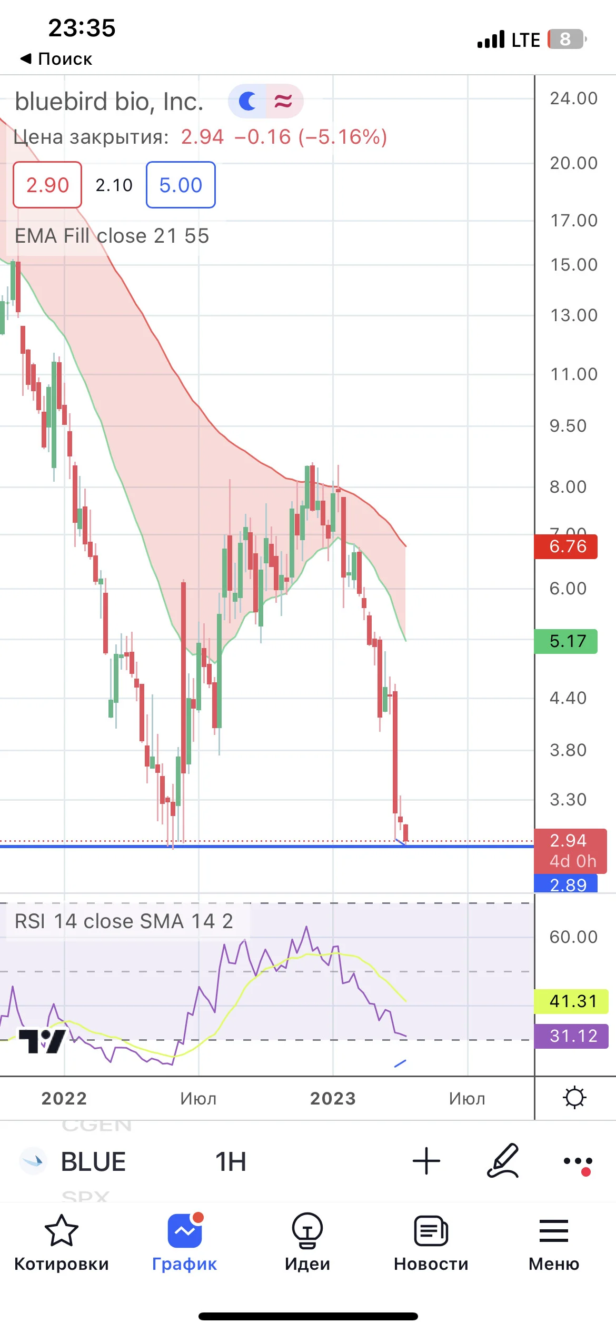The image size is (616, 1333).
Task: Tap the TradingView logo on chart
Action: coord(42,1041)
